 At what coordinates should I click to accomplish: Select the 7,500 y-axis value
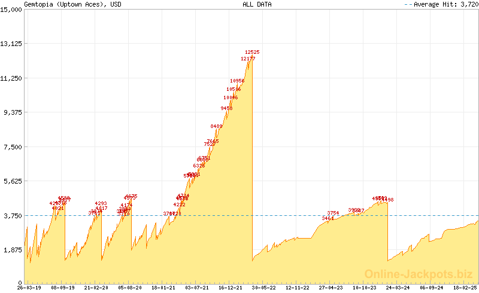[x=14, y=146]
